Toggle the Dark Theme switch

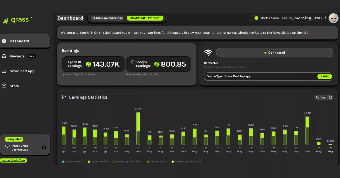254,18
